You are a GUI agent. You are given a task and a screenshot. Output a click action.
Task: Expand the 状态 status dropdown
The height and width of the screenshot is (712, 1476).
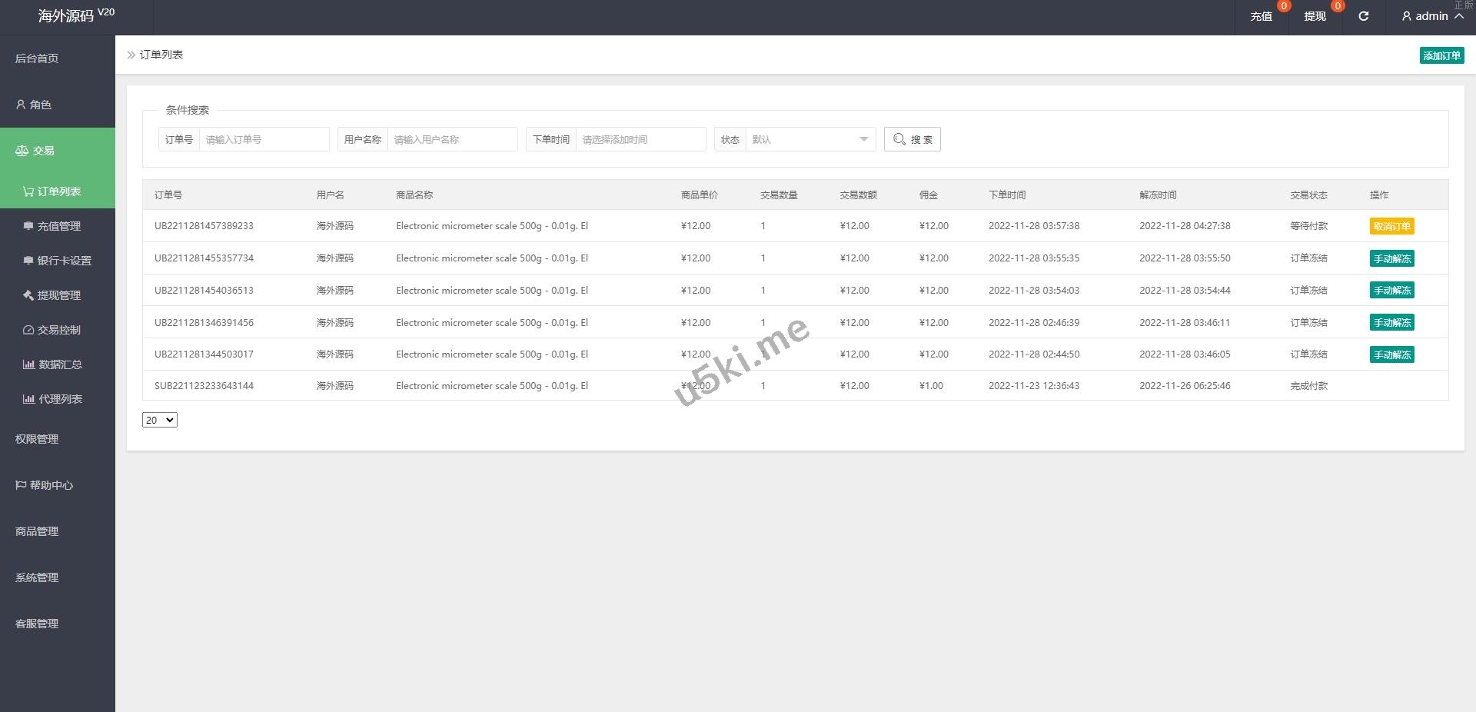809,139
